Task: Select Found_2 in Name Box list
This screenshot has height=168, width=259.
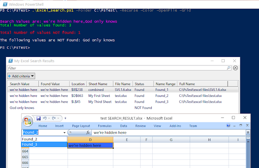Action: (44, 139)
